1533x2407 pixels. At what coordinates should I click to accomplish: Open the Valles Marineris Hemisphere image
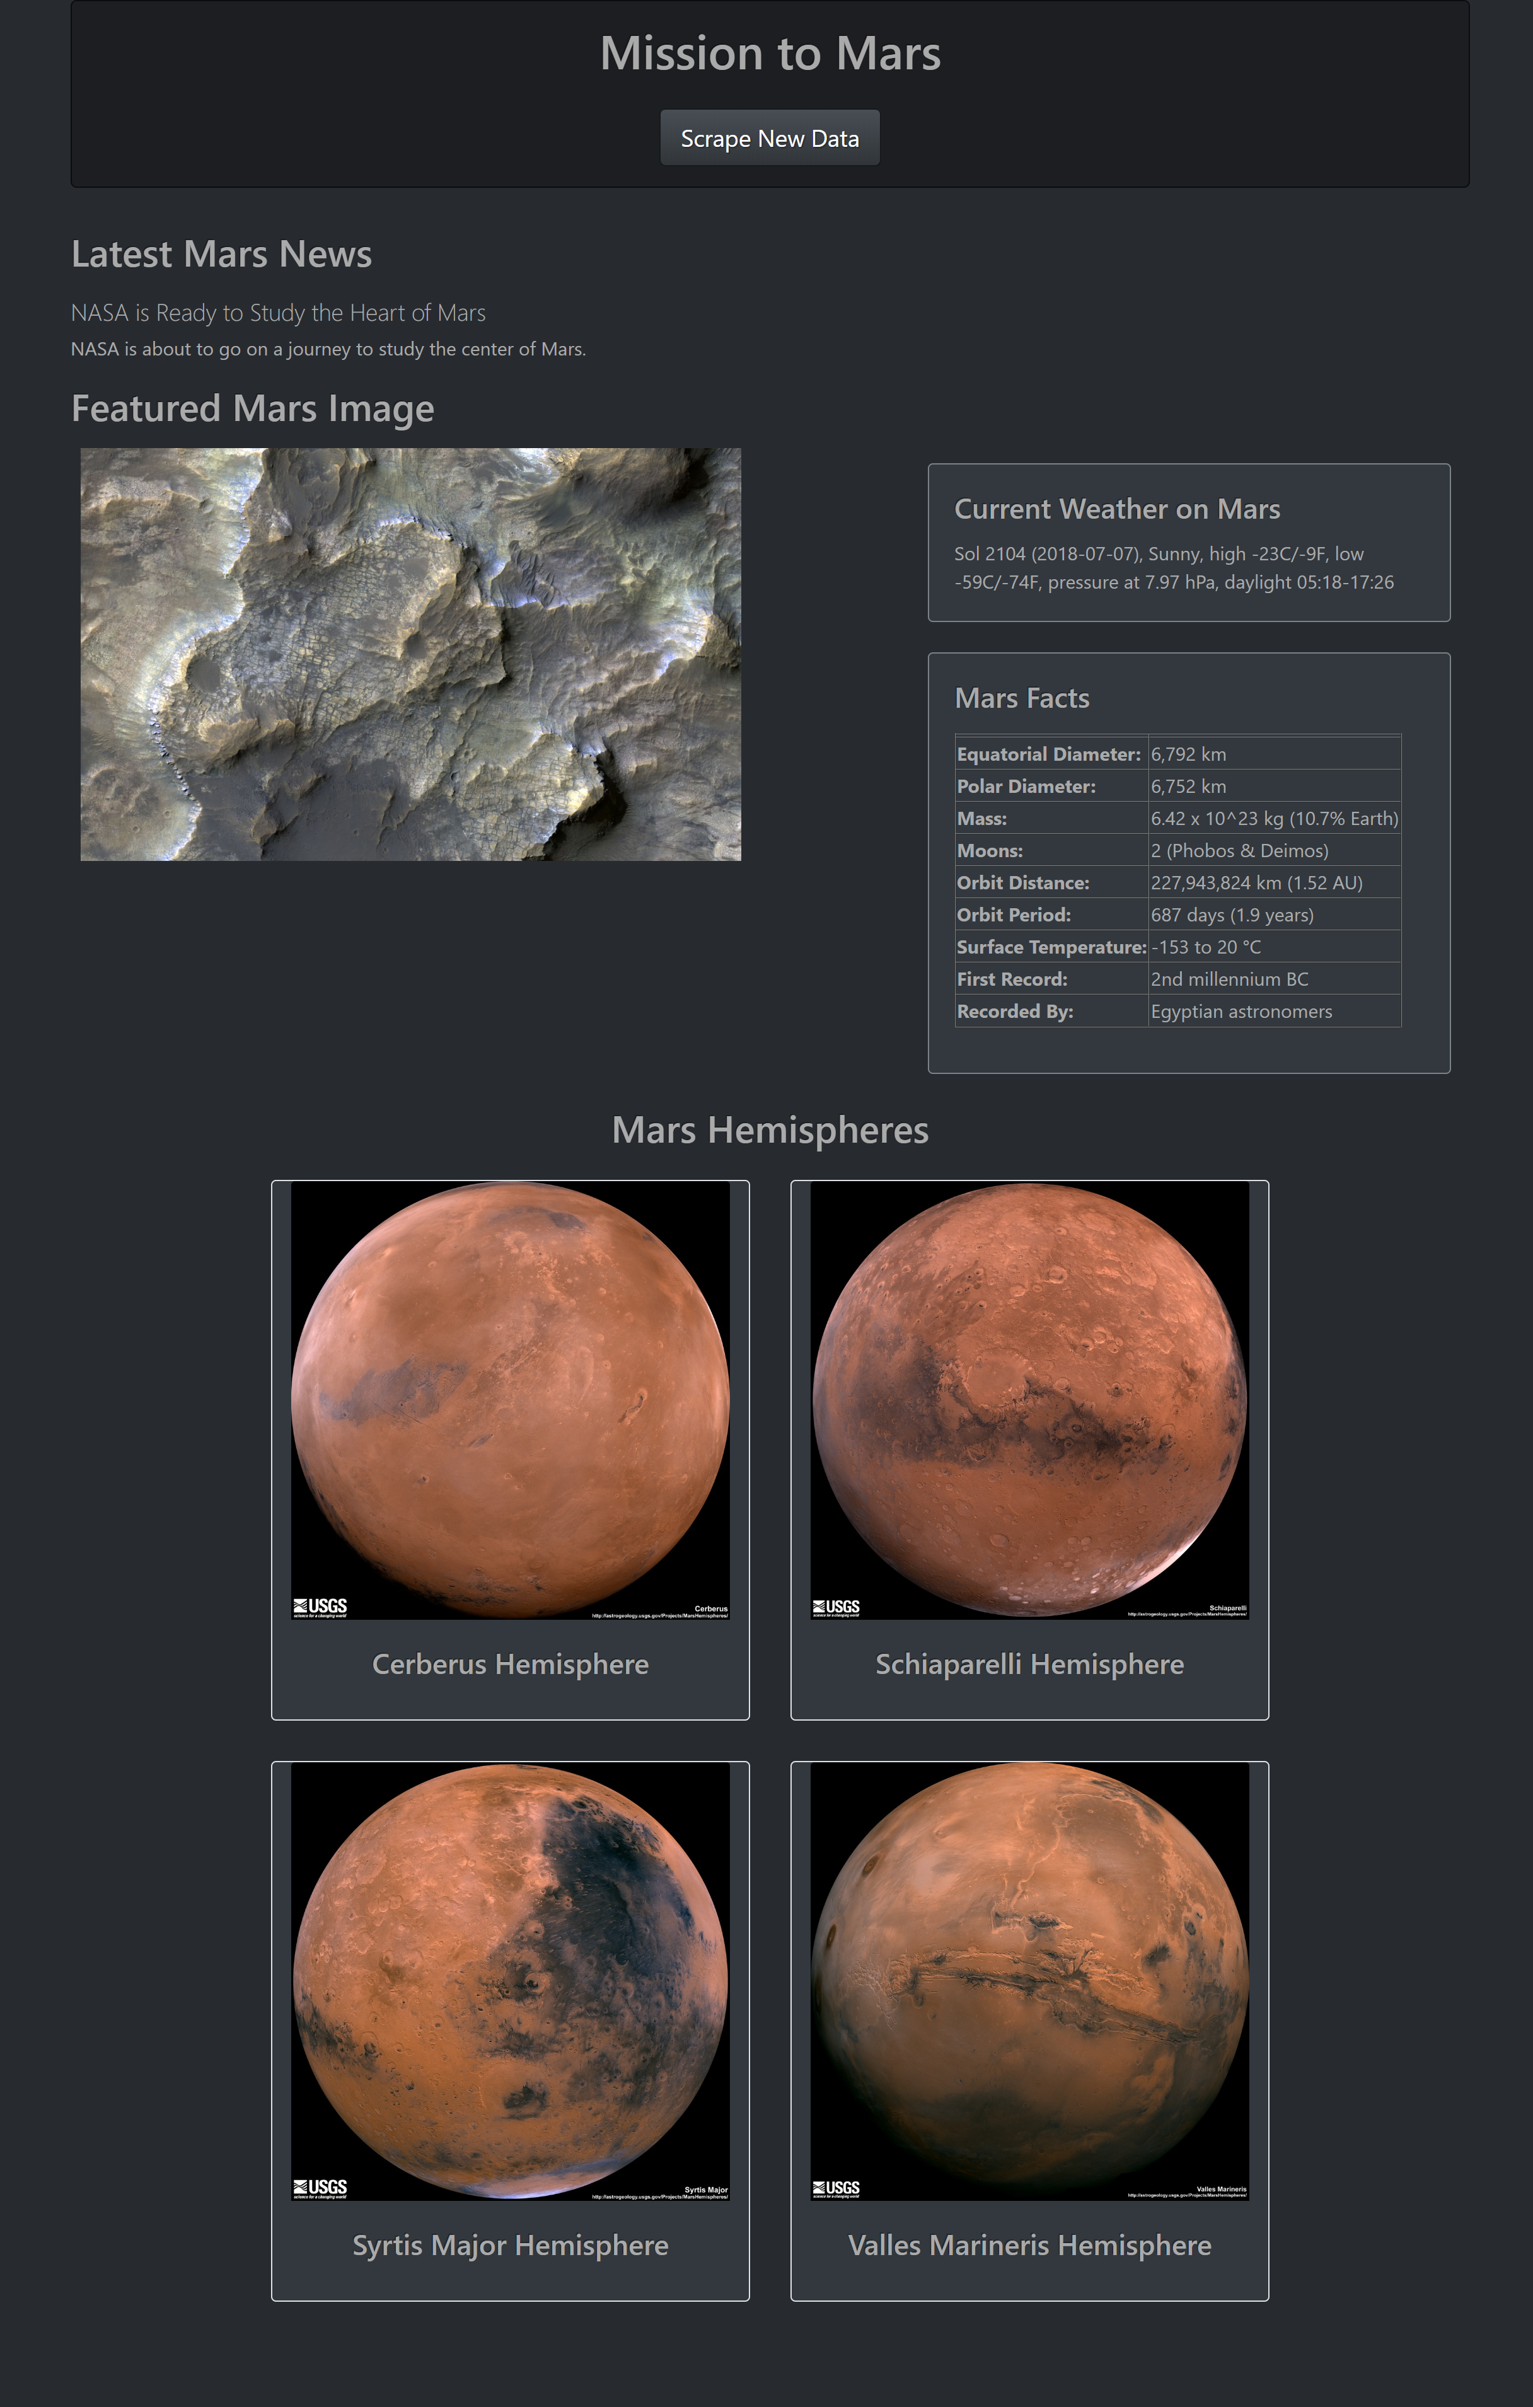1029,1981
